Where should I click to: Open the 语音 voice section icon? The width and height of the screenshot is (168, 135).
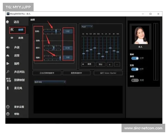8,22
